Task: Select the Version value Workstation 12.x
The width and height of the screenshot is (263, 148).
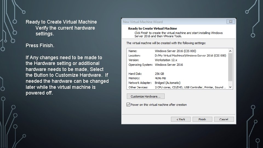Action: (166, 60)
